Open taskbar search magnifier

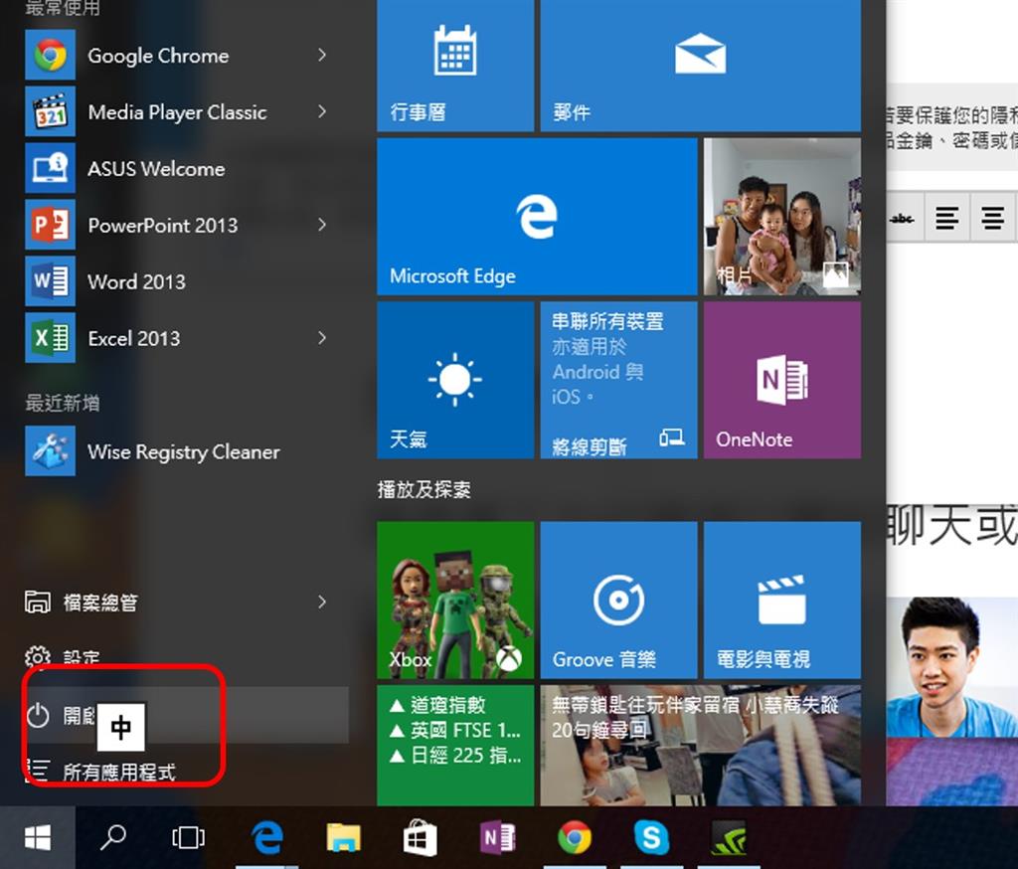(x=113, y=838)
